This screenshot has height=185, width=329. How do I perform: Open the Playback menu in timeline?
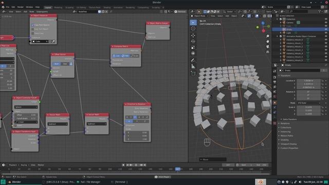click(14, 165)
